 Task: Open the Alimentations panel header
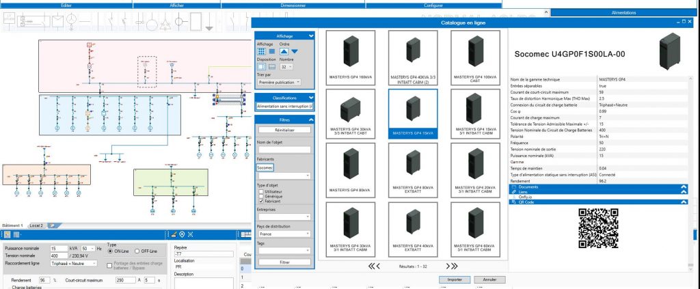[624, 13]
